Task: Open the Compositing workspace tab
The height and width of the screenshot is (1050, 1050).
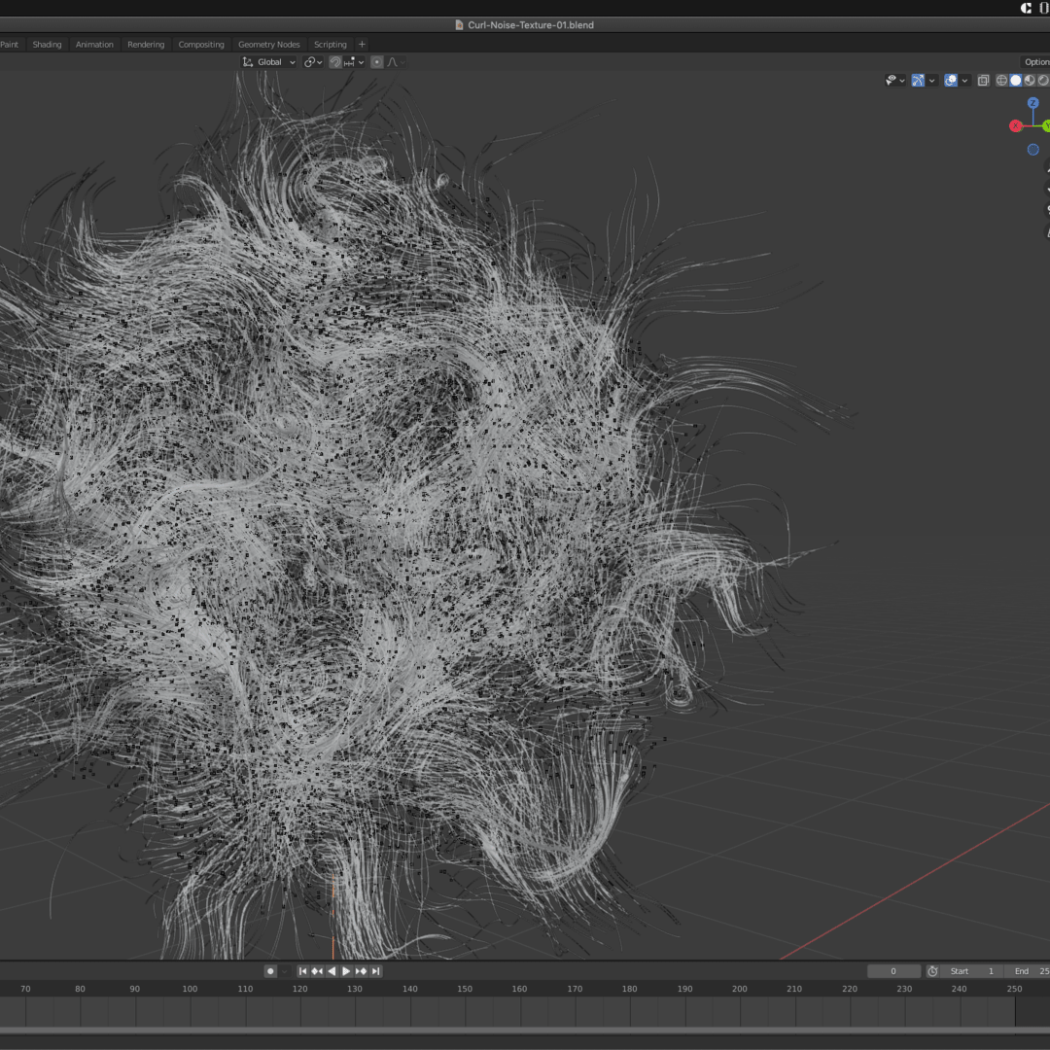Action: 201,45
